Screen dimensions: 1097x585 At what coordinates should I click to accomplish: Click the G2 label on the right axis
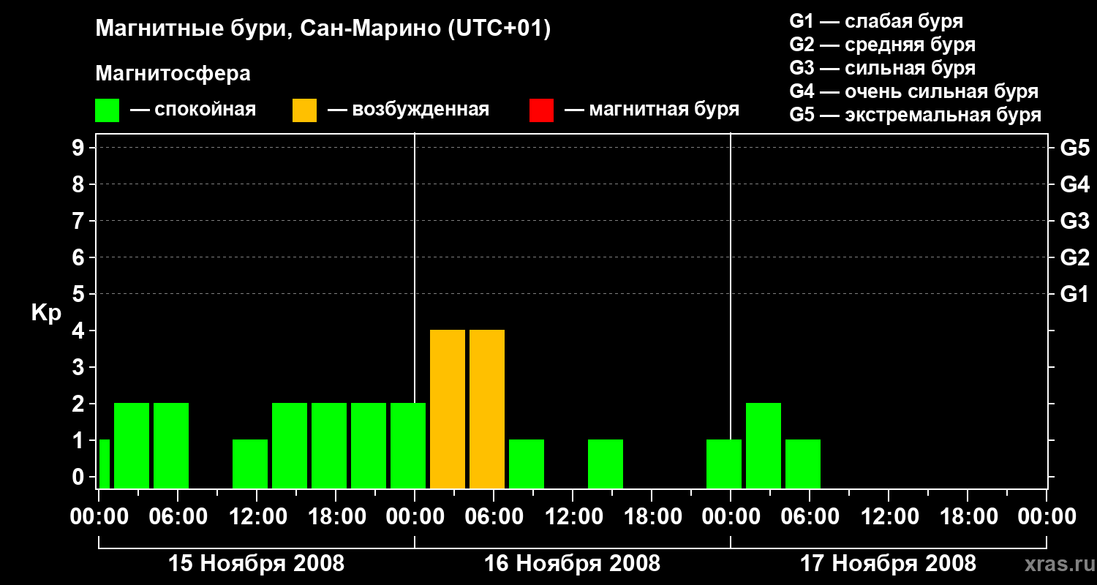click(1075, 257)
